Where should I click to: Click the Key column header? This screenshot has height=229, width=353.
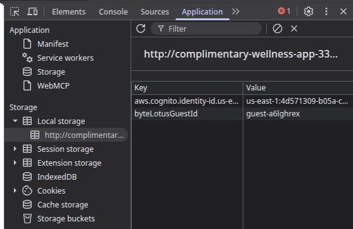point(188,88)
